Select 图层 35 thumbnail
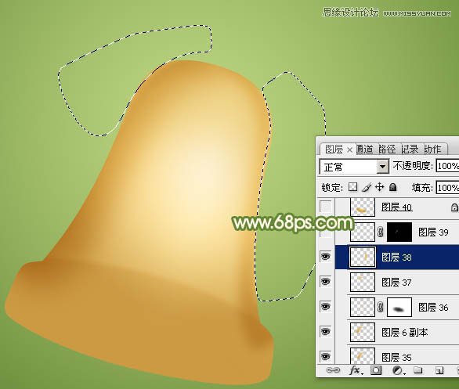The width and height of the screenshot is (459, 389). 363,355
